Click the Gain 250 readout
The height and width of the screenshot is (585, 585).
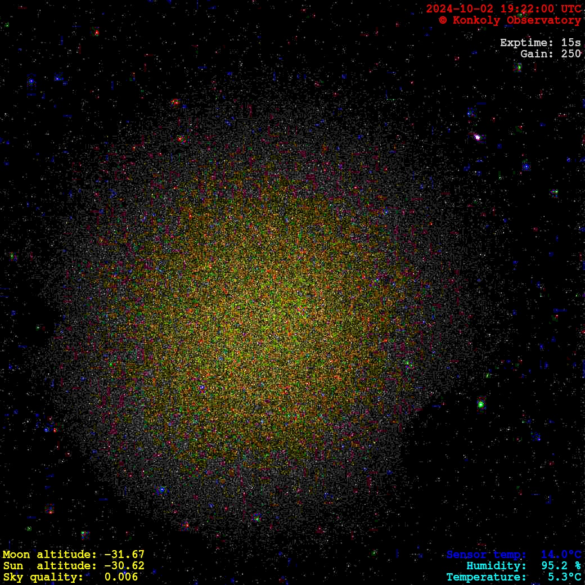pos(550,54)
